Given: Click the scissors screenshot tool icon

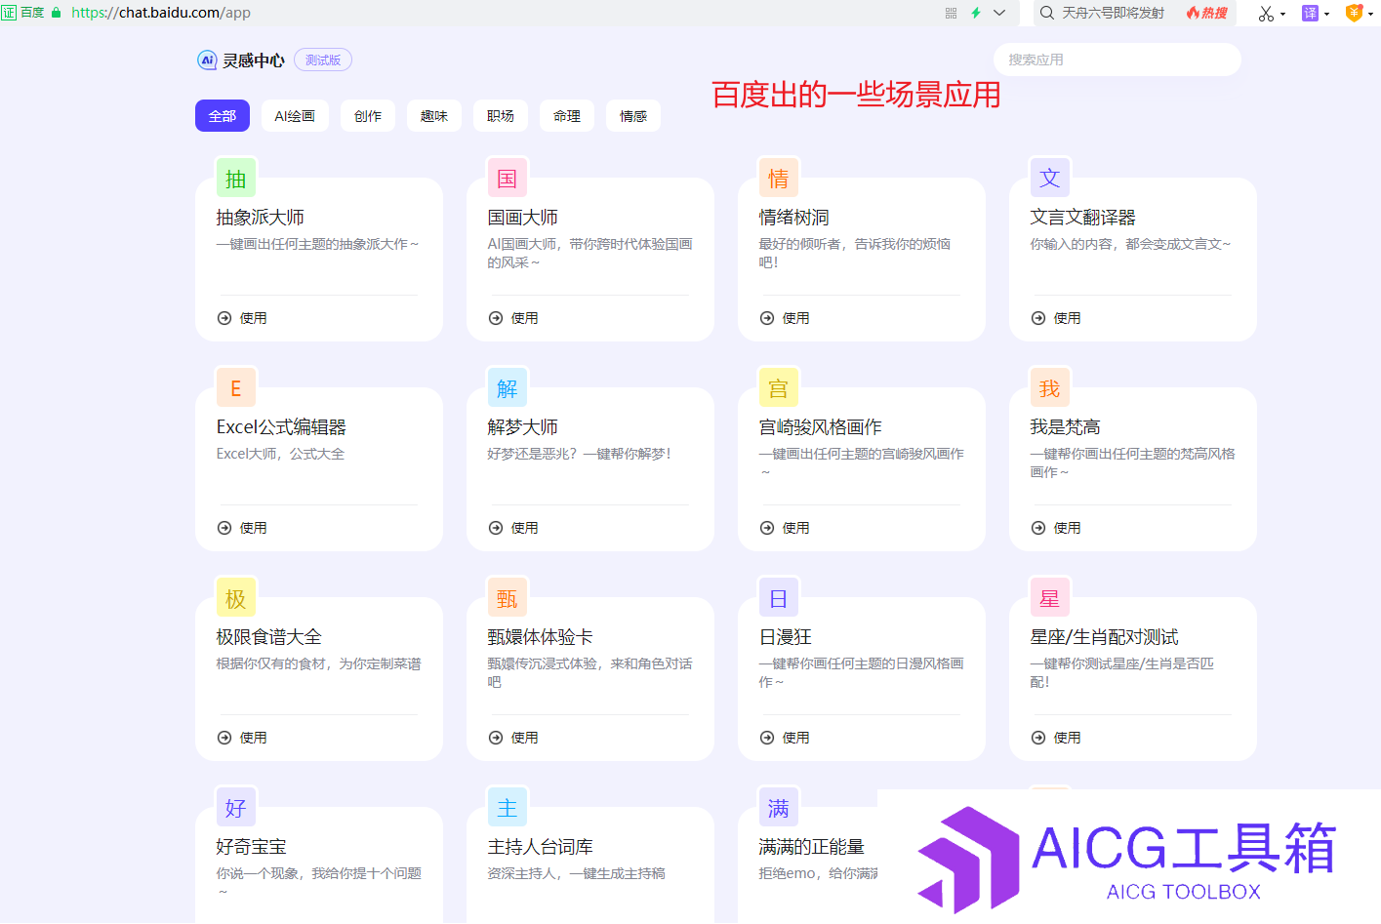Looking at the screenshot, I should point(1266,14).
